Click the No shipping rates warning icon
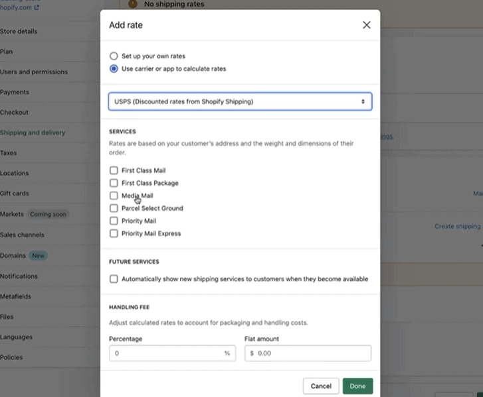 click(133, 4)
